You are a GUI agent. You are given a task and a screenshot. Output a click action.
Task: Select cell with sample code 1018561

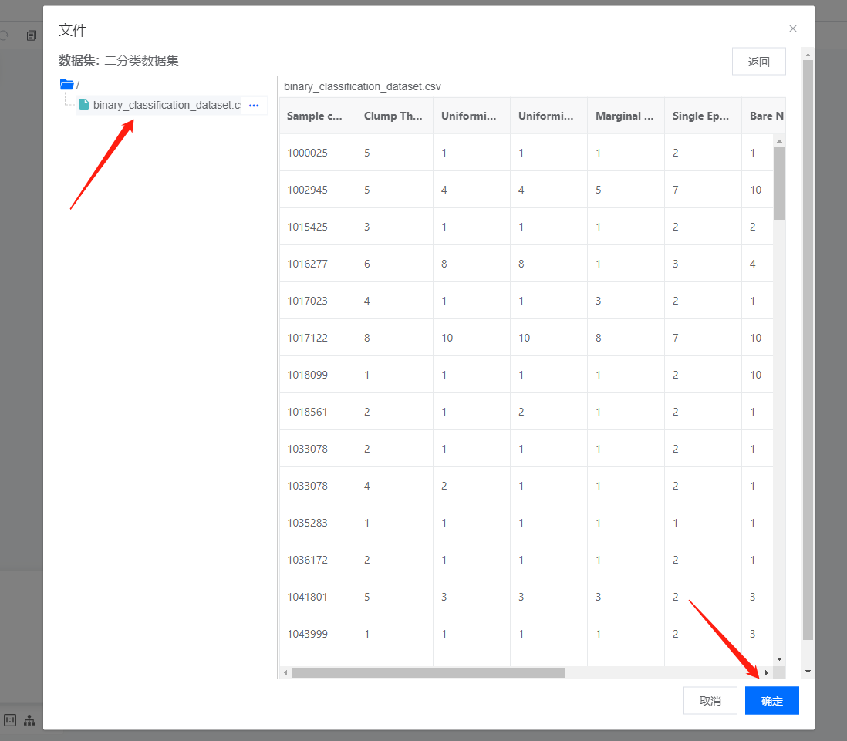[318, 412]
